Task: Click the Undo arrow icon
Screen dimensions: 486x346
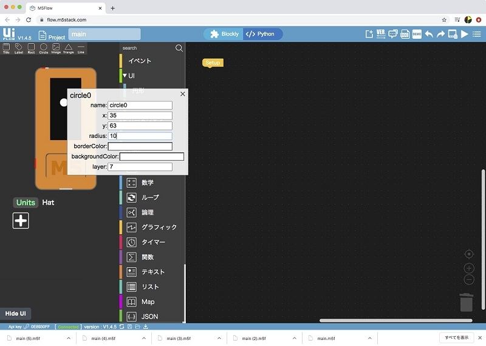Action: (x=429, y=34)
